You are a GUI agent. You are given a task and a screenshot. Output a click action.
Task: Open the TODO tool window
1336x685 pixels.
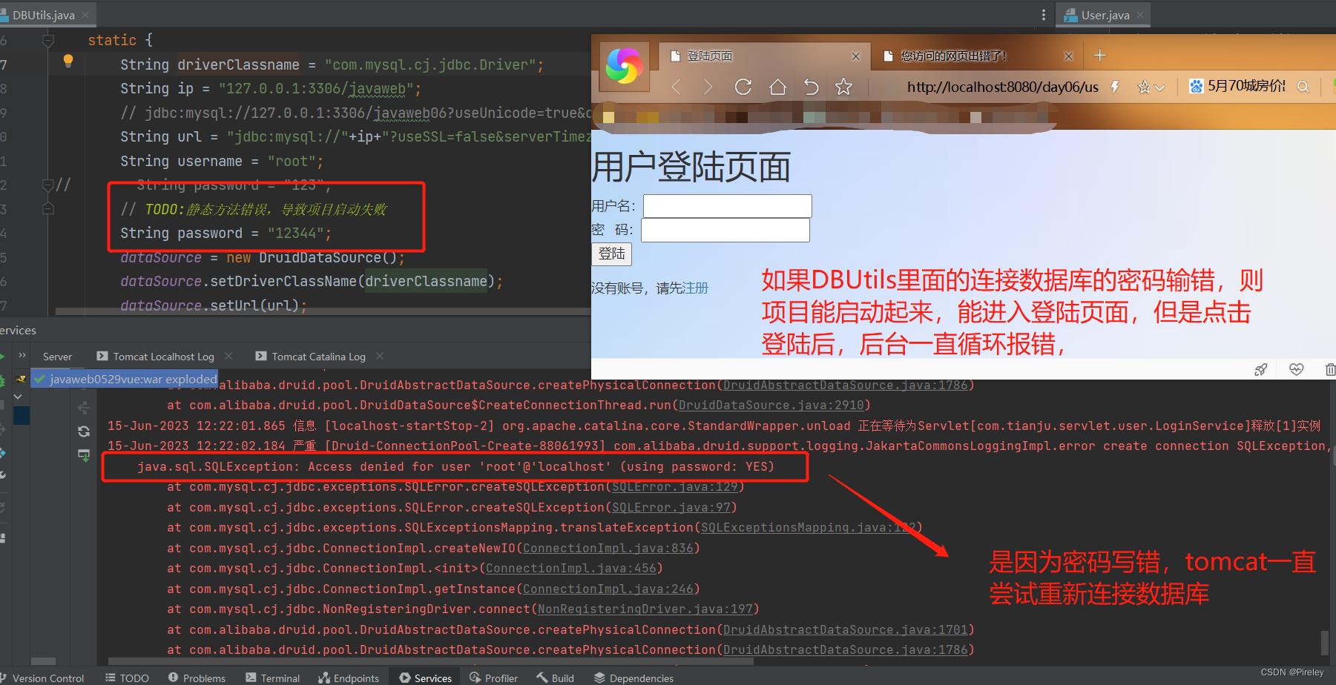tap(127, 678)
